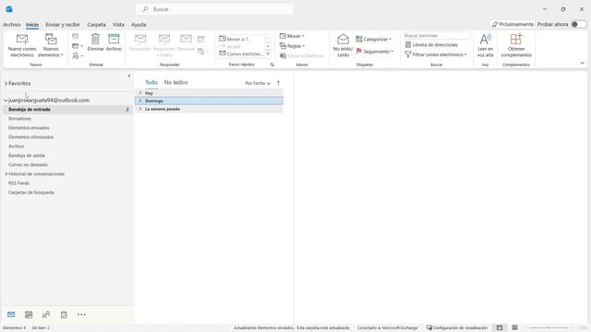Expand Historial de conversaciones folder
The height and width of the screenshot is (332, 591).
tap(6, 174)
